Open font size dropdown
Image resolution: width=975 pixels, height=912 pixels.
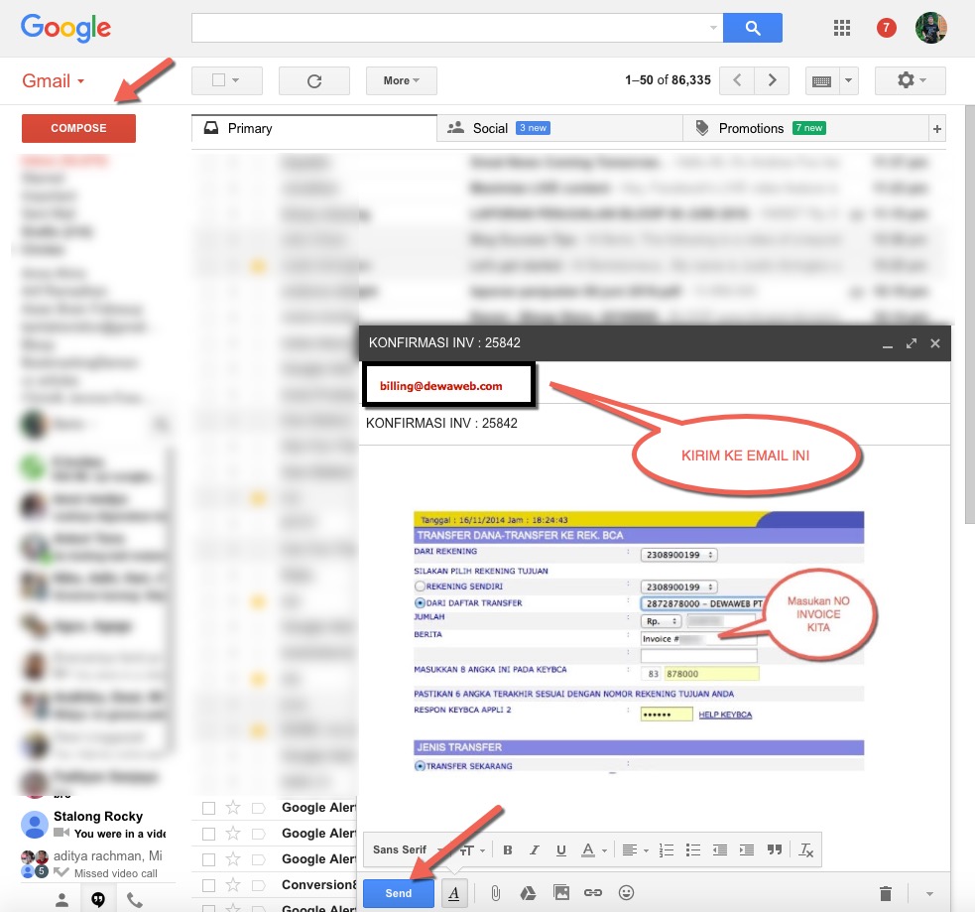click(x=472, y=849)
